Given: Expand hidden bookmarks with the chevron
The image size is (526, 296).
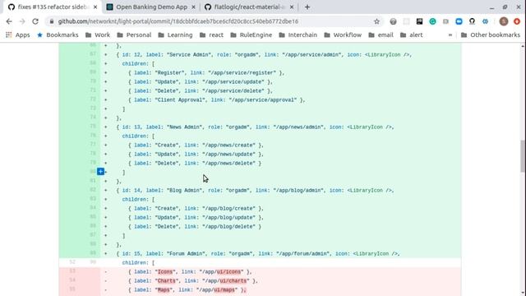Looking at the screenshot, I should tap(450, 35).
